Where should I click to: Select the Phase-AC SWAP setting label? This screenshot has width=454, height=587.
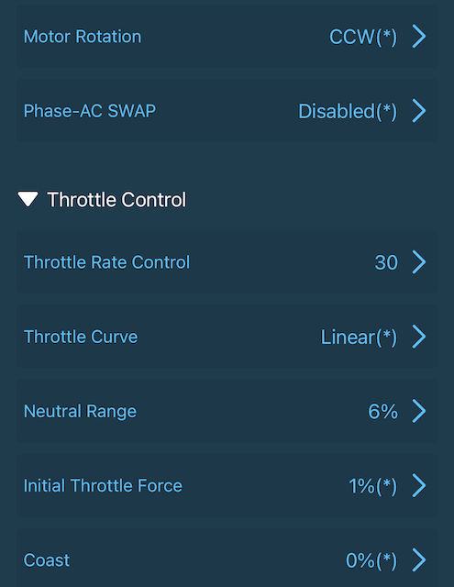pyautogui.click(x=90, y=111)
